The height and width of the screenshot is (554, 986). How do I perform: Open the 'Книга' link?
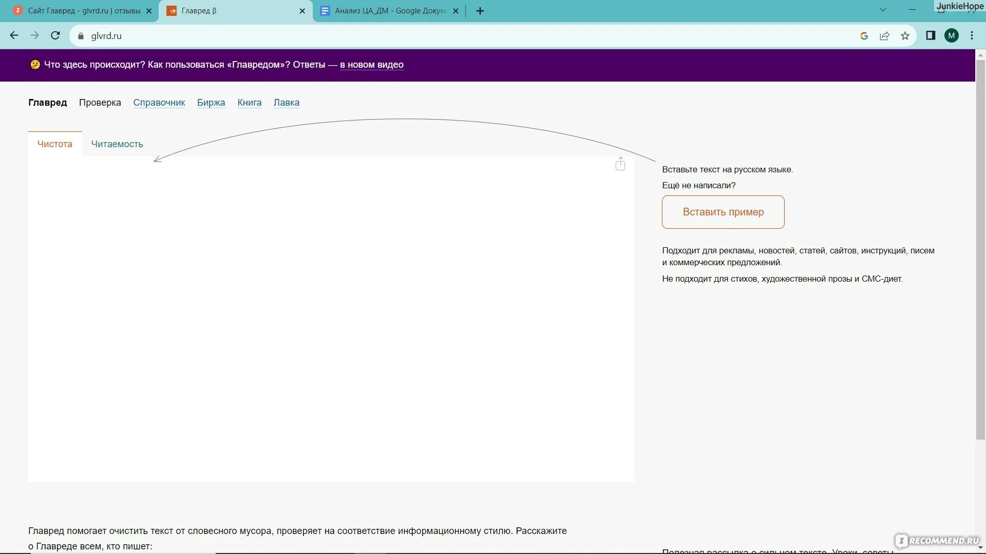pyautogui.click(x=250, y=103)
